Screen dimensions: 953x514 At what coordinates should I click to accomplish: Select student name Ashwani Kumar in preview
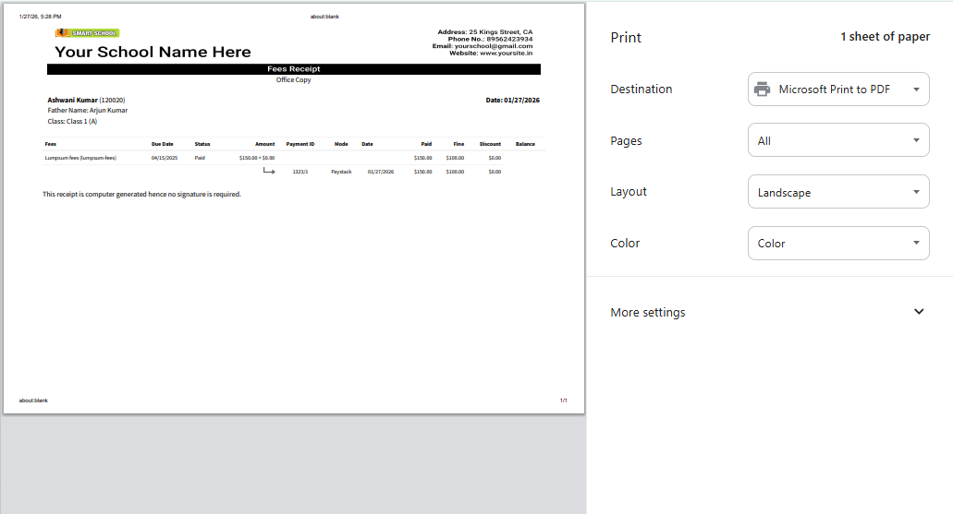pos(72,100)
